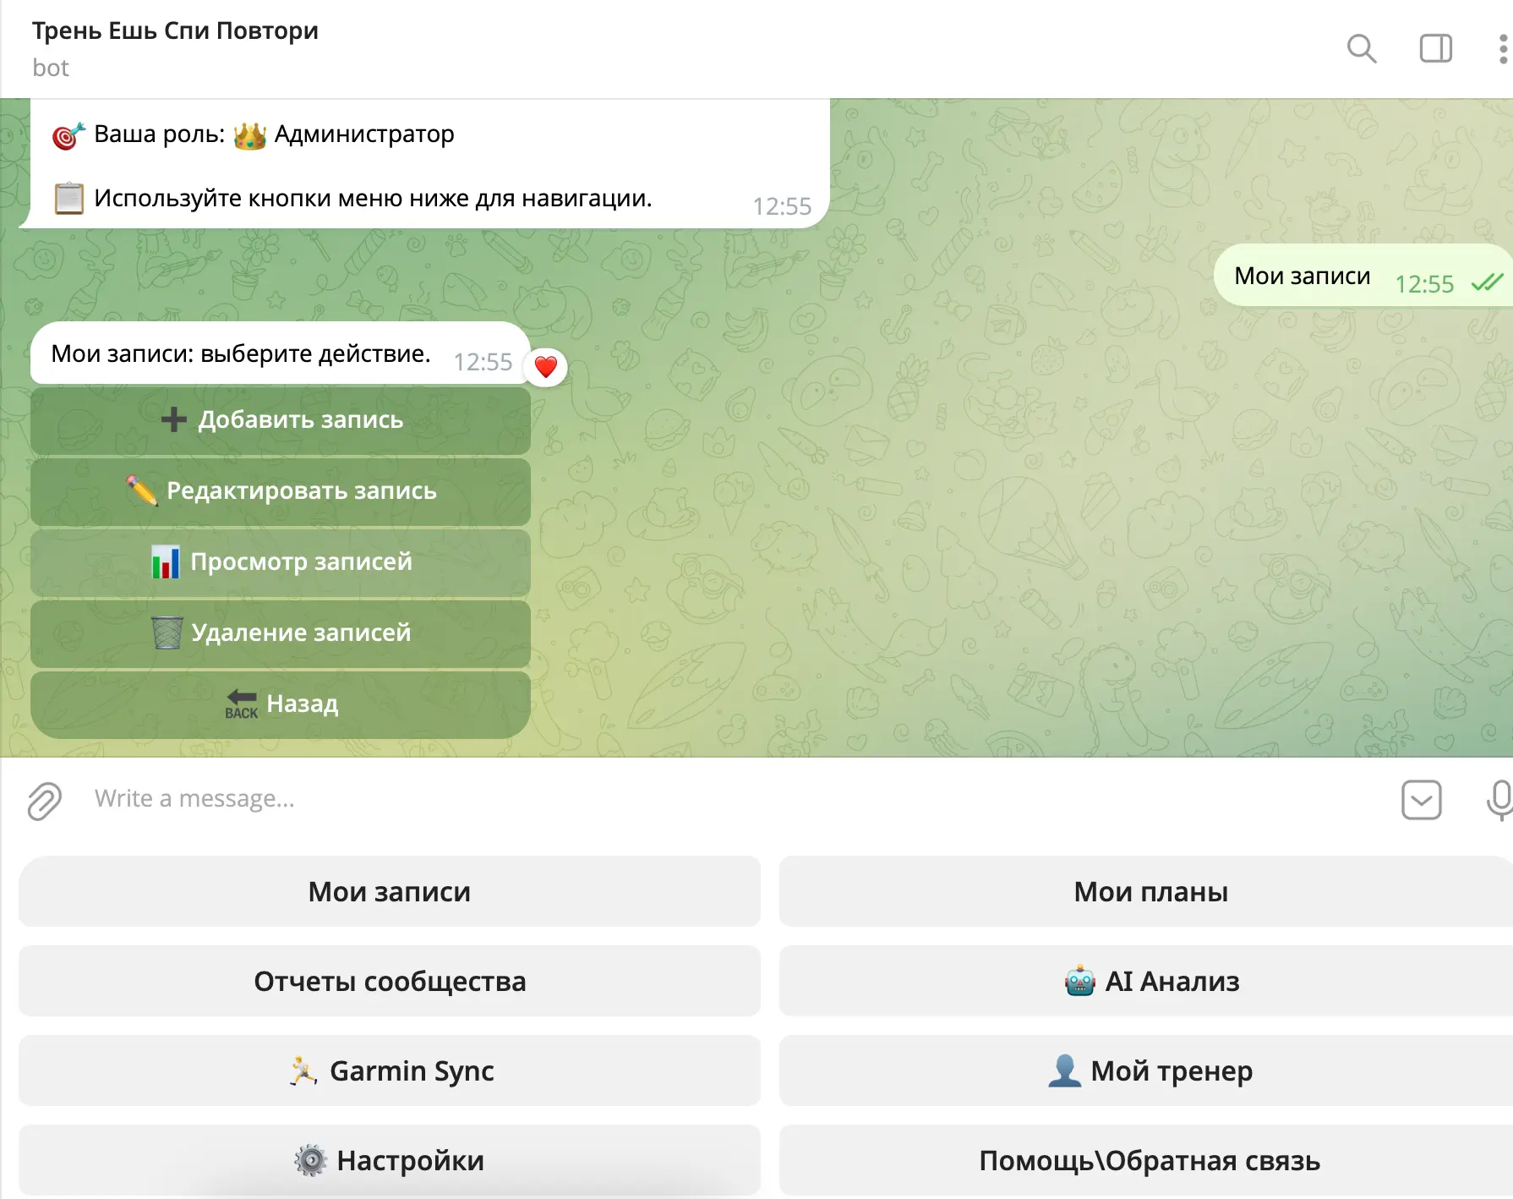Screen dimensions: 1513x1199
Task: Click the chat title 'Трень Ешь Спи Повтори'
Action: point(175,30)
